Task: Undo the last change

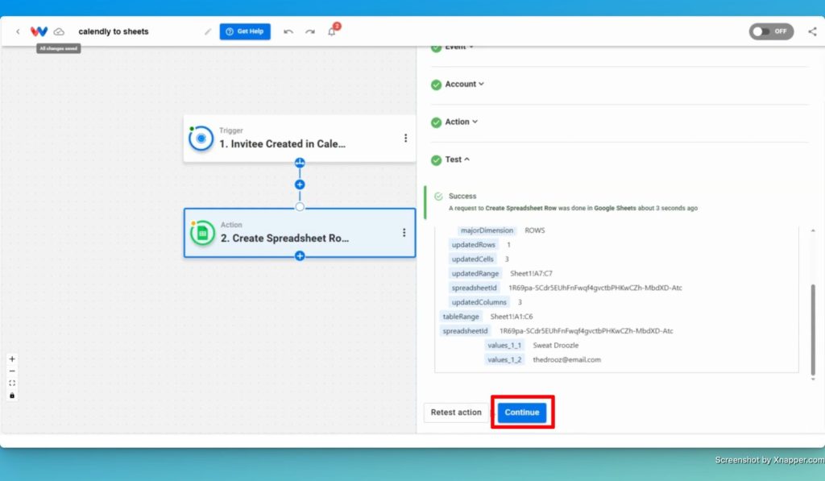Action: [288, 31]
